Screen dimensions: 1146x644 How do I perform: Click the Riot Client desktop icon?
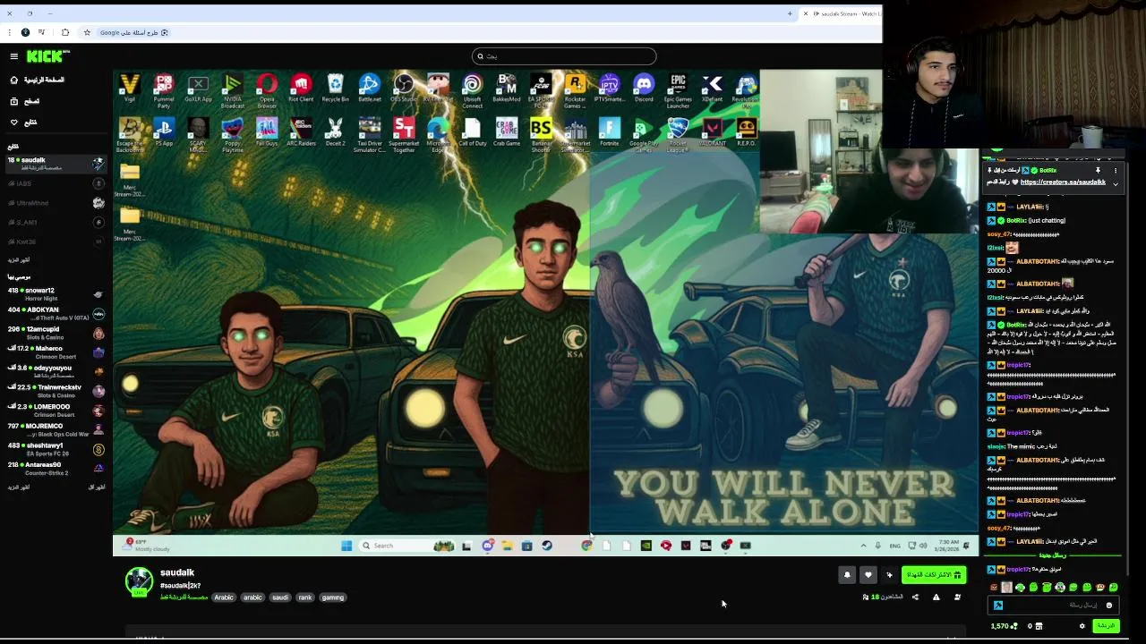click(x=301, y=89)
